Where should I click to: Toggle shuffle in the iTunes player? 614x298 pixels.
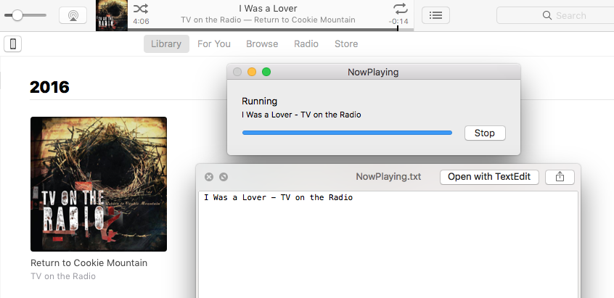coord(141,9)
